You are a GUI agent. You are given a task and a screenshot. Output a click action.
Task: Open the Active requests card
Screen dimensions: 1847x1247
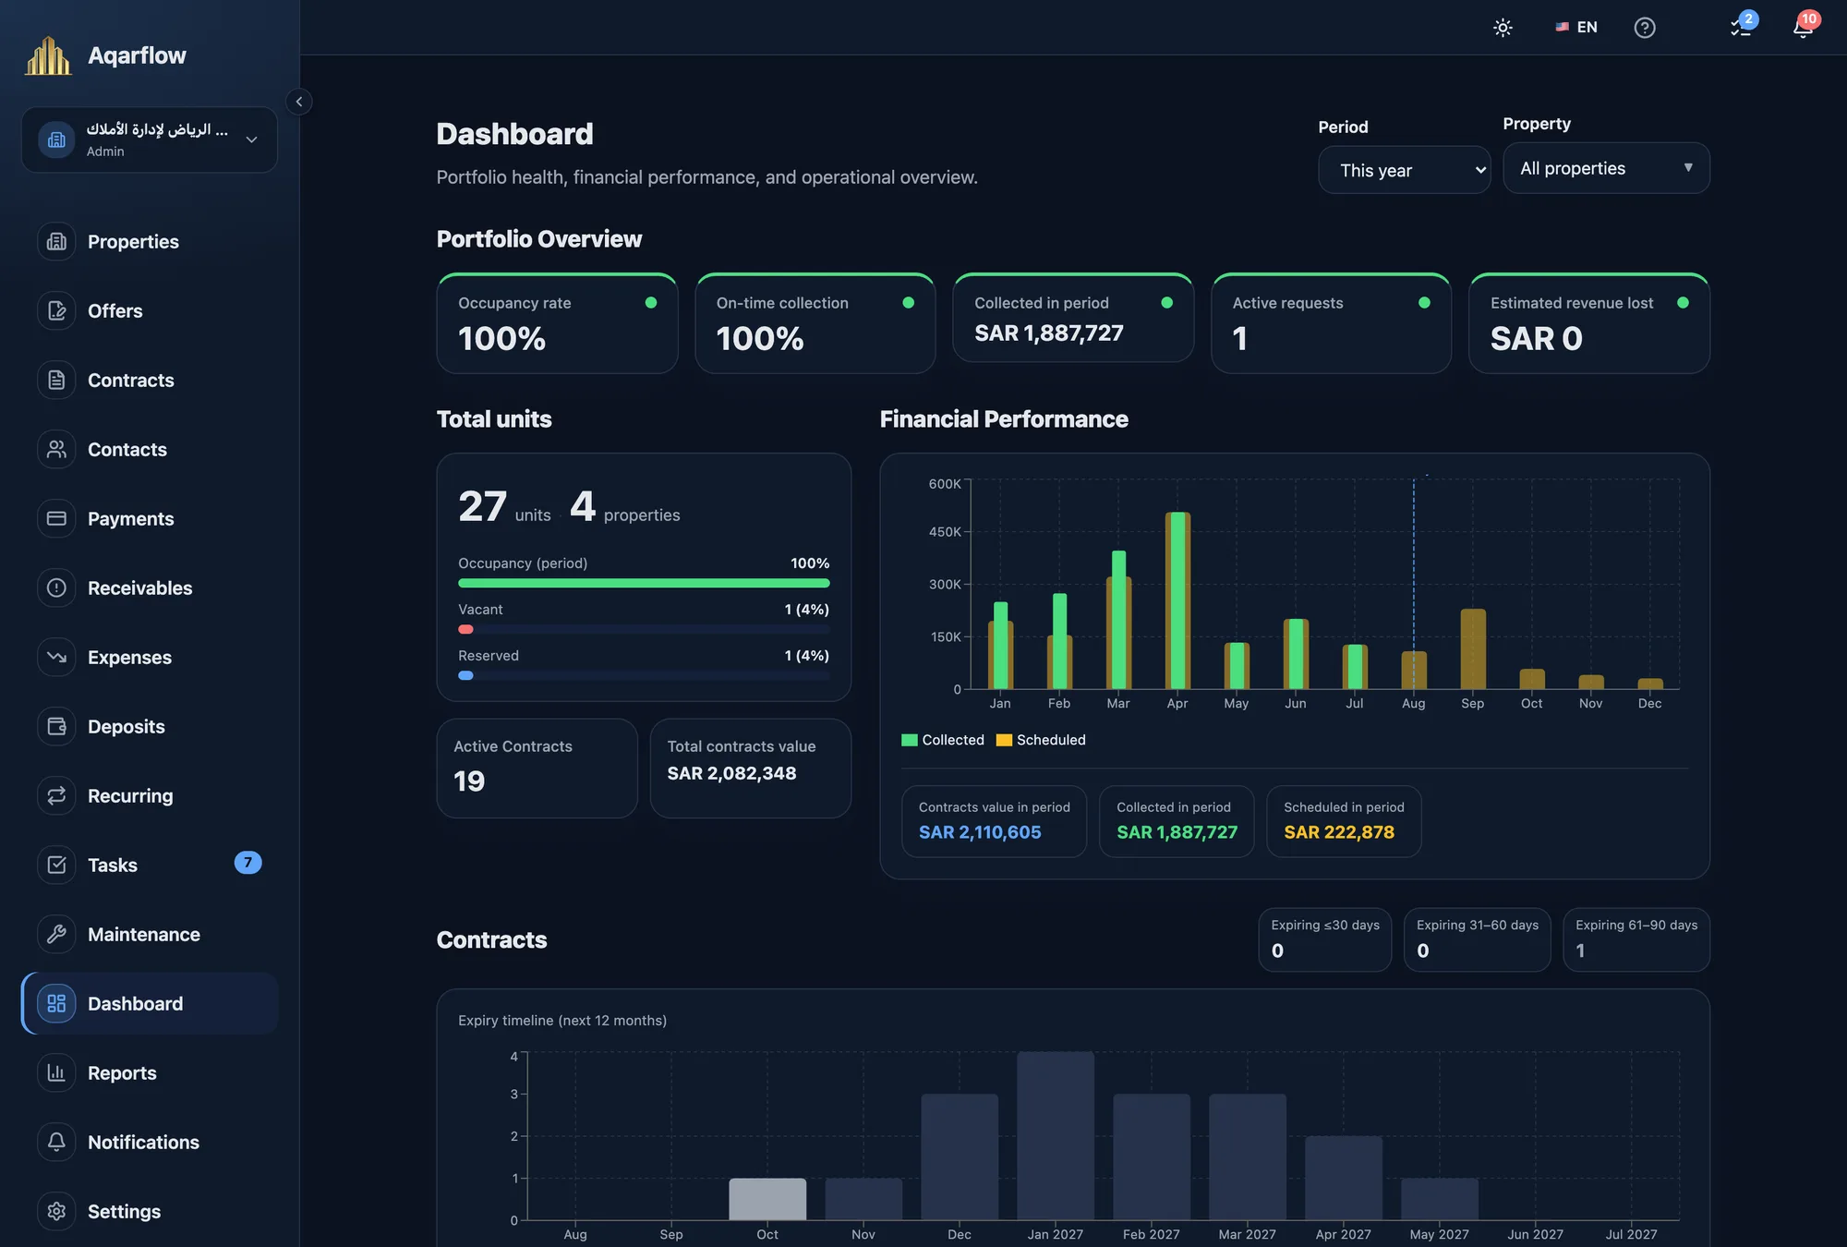1331,323
